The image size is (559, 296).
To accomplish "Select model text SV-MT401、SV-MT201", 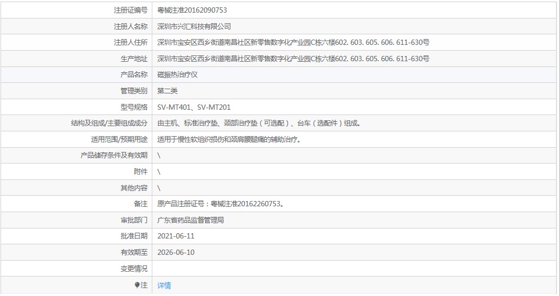I will 194,107.
